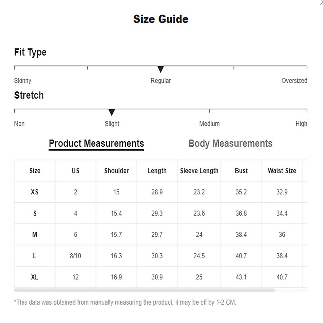Click the High stretch label
The image size is (323, 323).
[301, 124]
